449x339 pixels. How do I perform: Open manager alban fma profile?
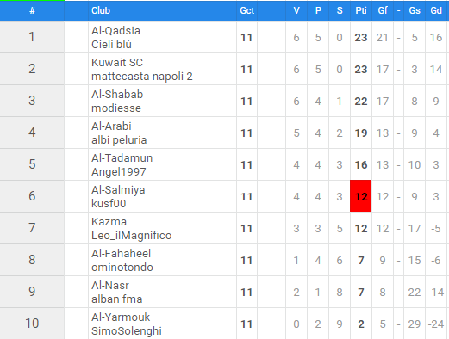(117, 299)
